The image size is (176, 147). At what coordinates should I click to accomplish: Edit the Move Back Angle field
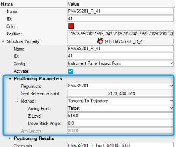pos(120,123)
